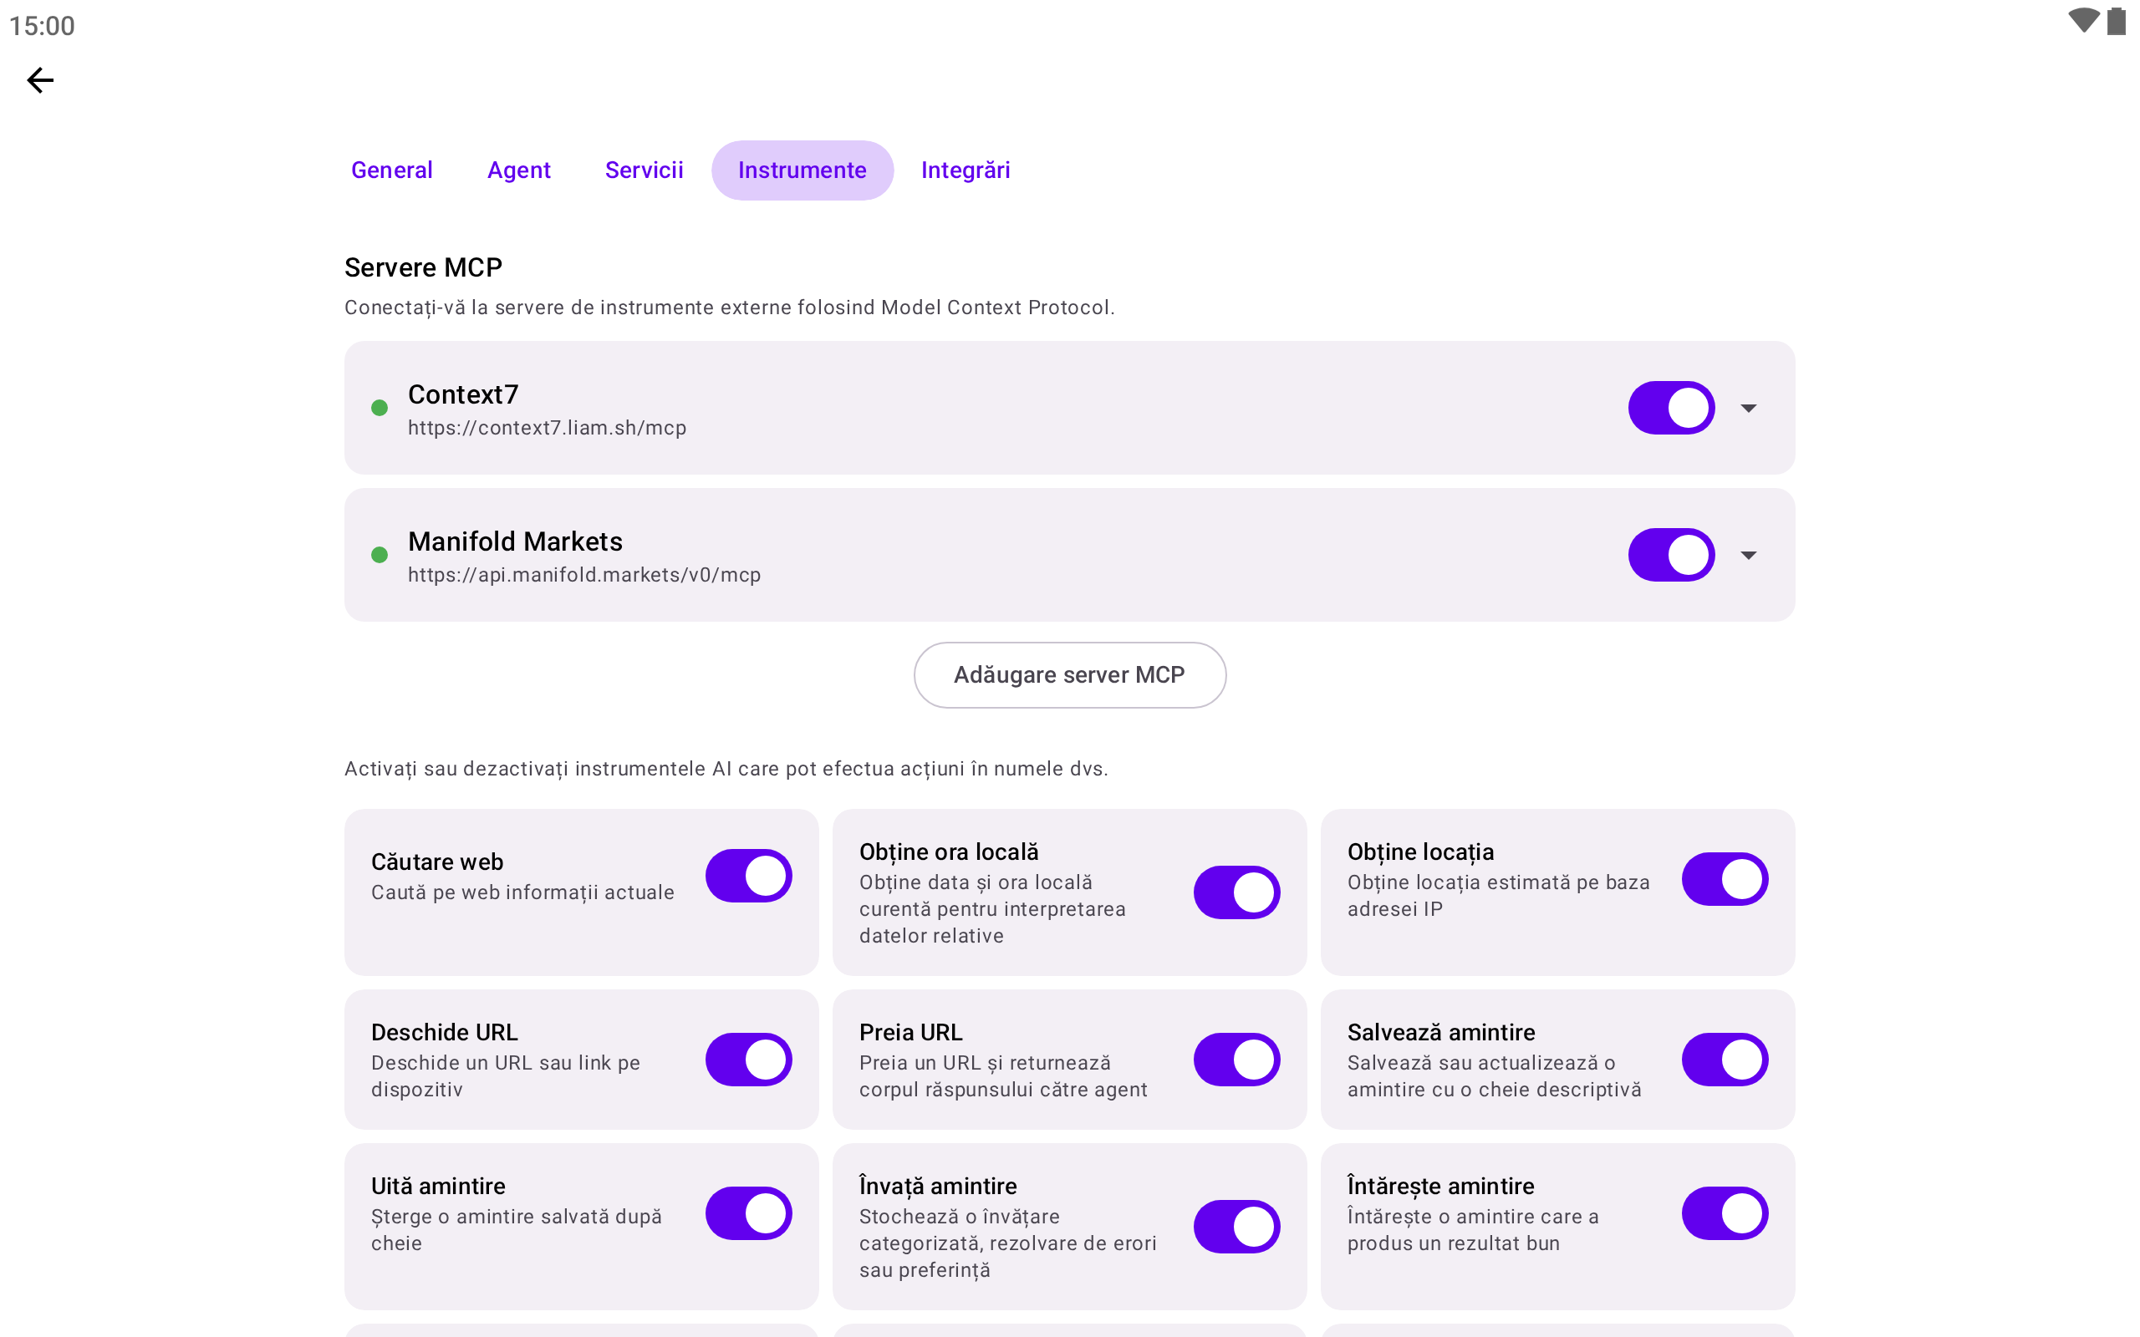Screen dimensions: 2140x1337
Task: Open the Integrări tab
Action: 965,170
